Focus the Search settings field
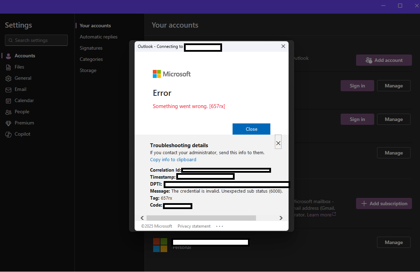The width and height of the screenshot is (420, 272). pyautogui.click(x=36, y=40)
